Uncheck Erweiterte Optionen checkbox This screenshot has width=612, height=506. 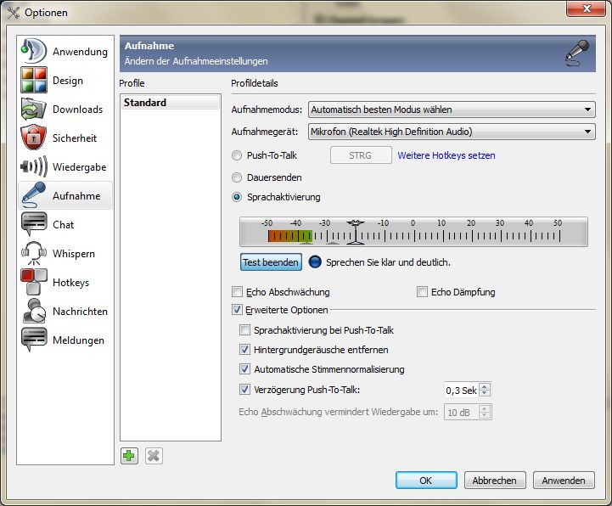tap(237, 310)
